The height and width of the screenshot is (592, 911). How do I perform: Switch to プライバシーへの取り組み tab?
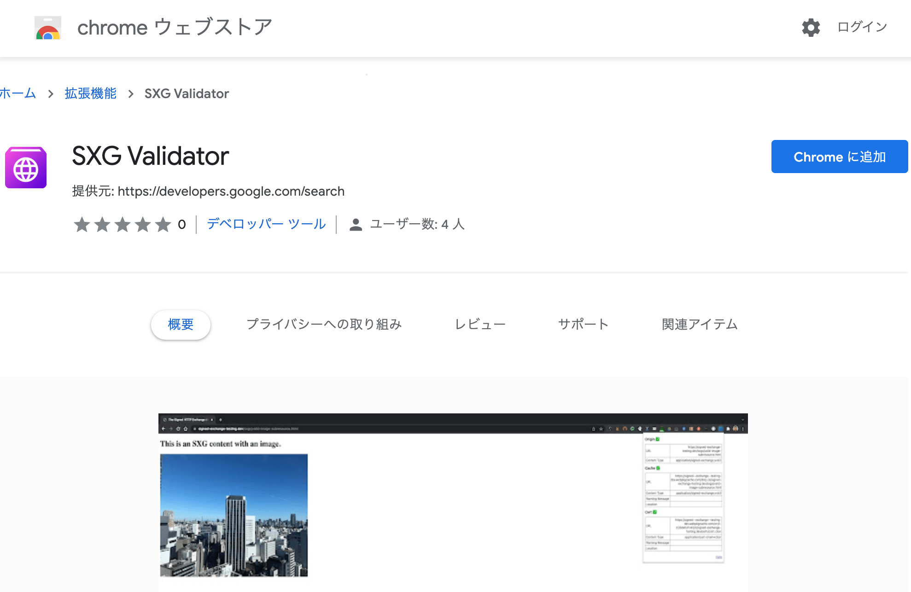[324, 325]
